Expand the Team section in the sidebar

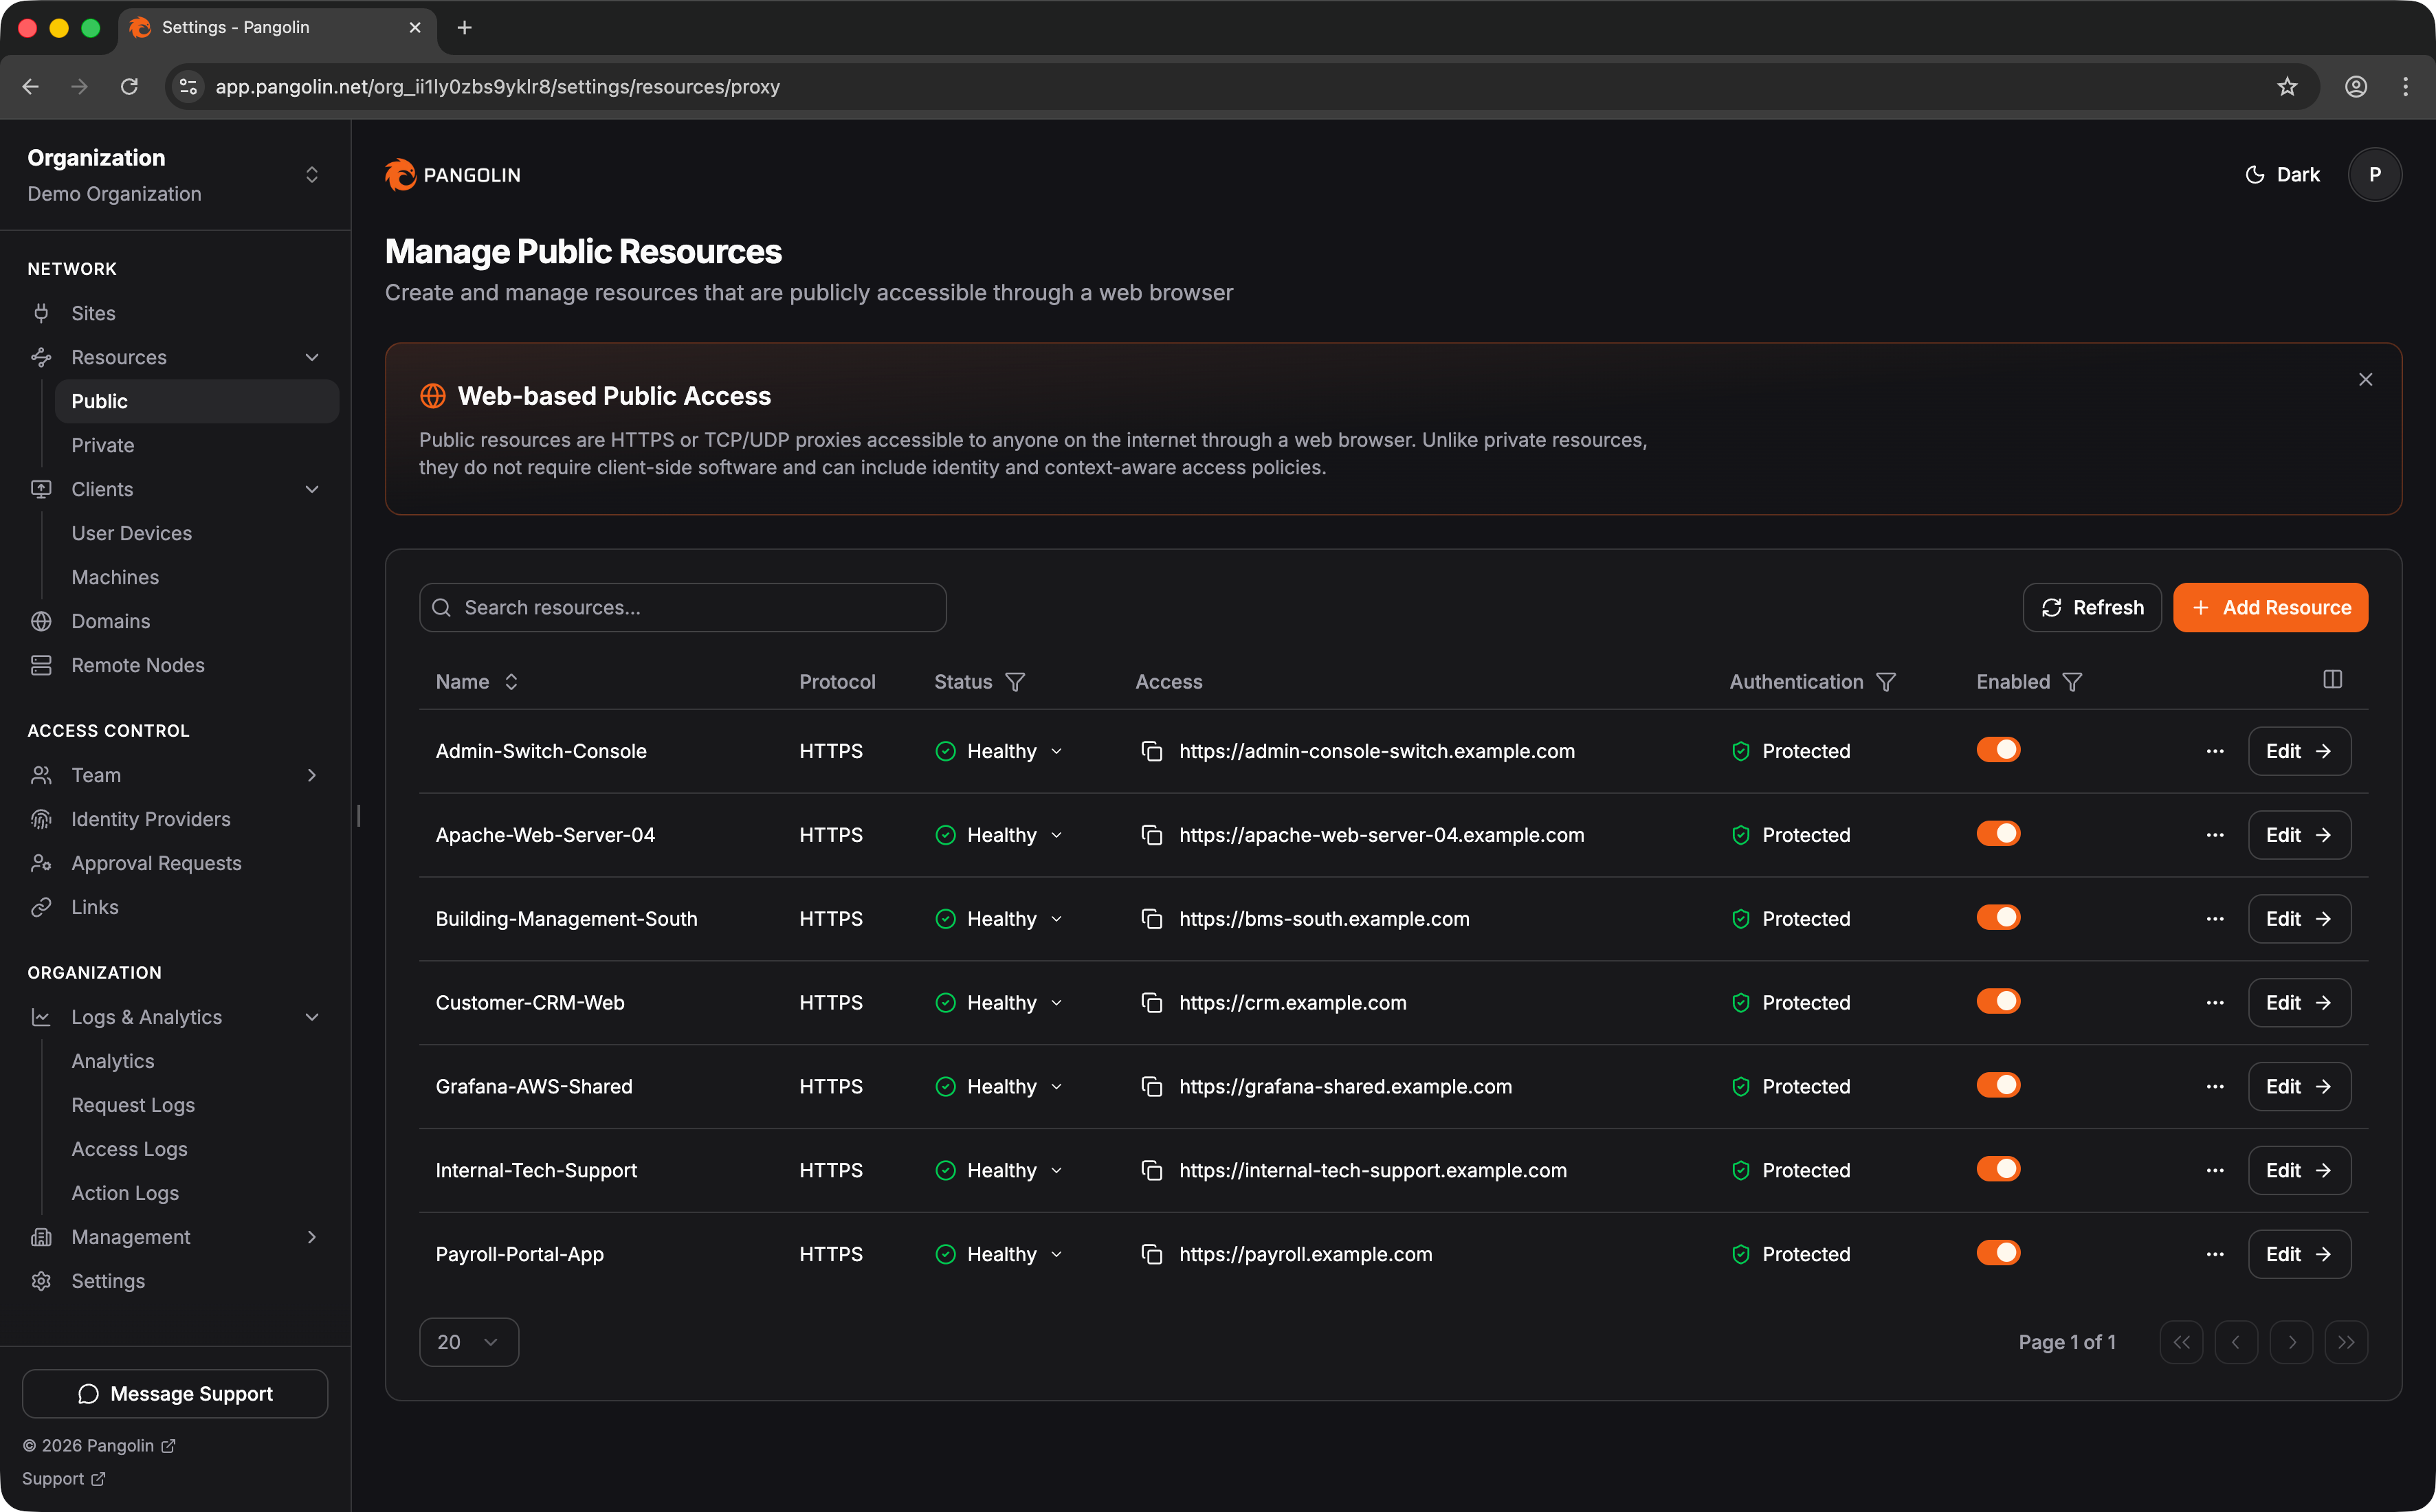tap(311, 775)
